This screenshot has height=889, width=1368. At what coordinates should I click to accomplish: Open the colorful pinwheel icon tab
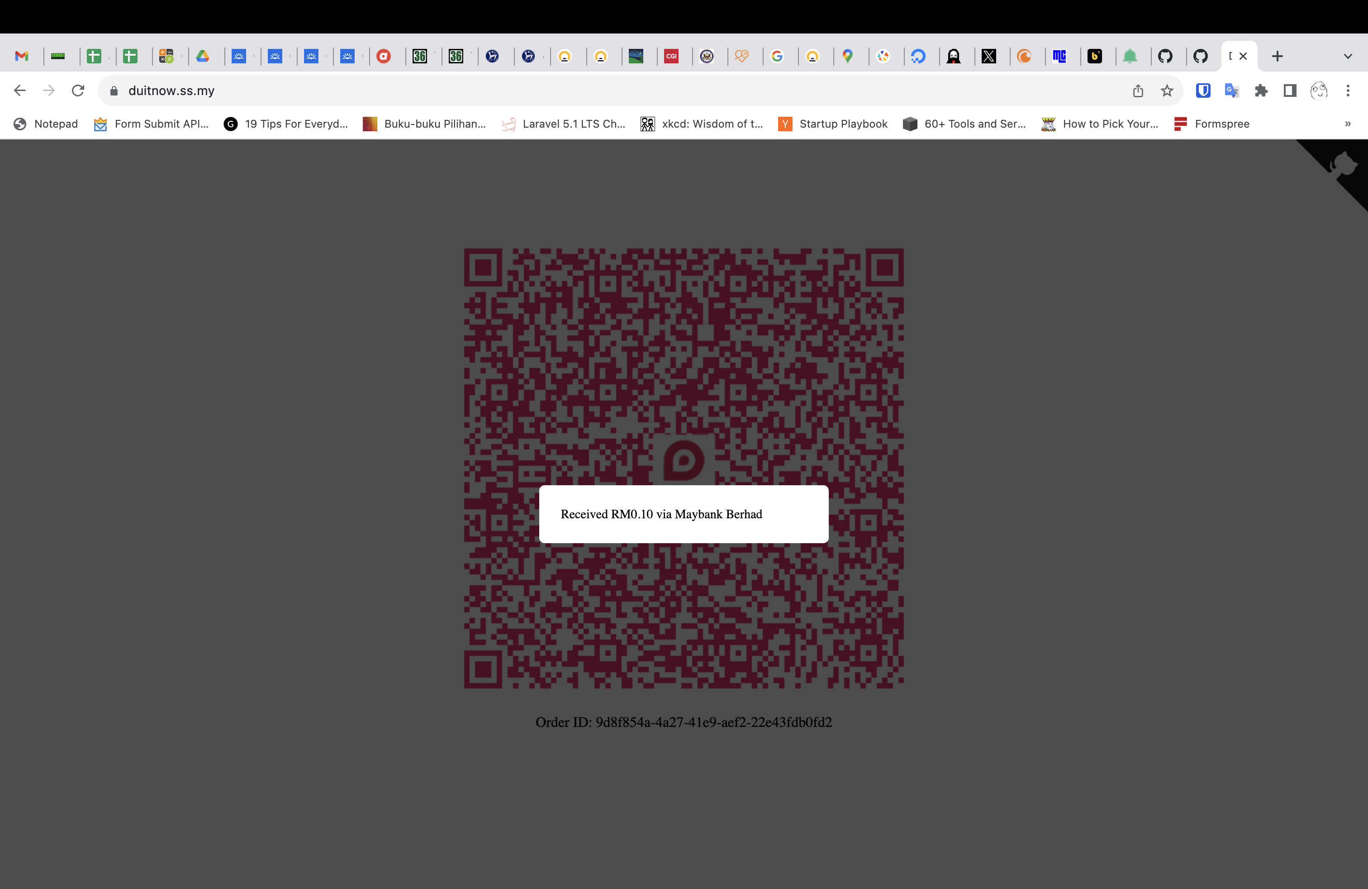click(x=883, y=56)
